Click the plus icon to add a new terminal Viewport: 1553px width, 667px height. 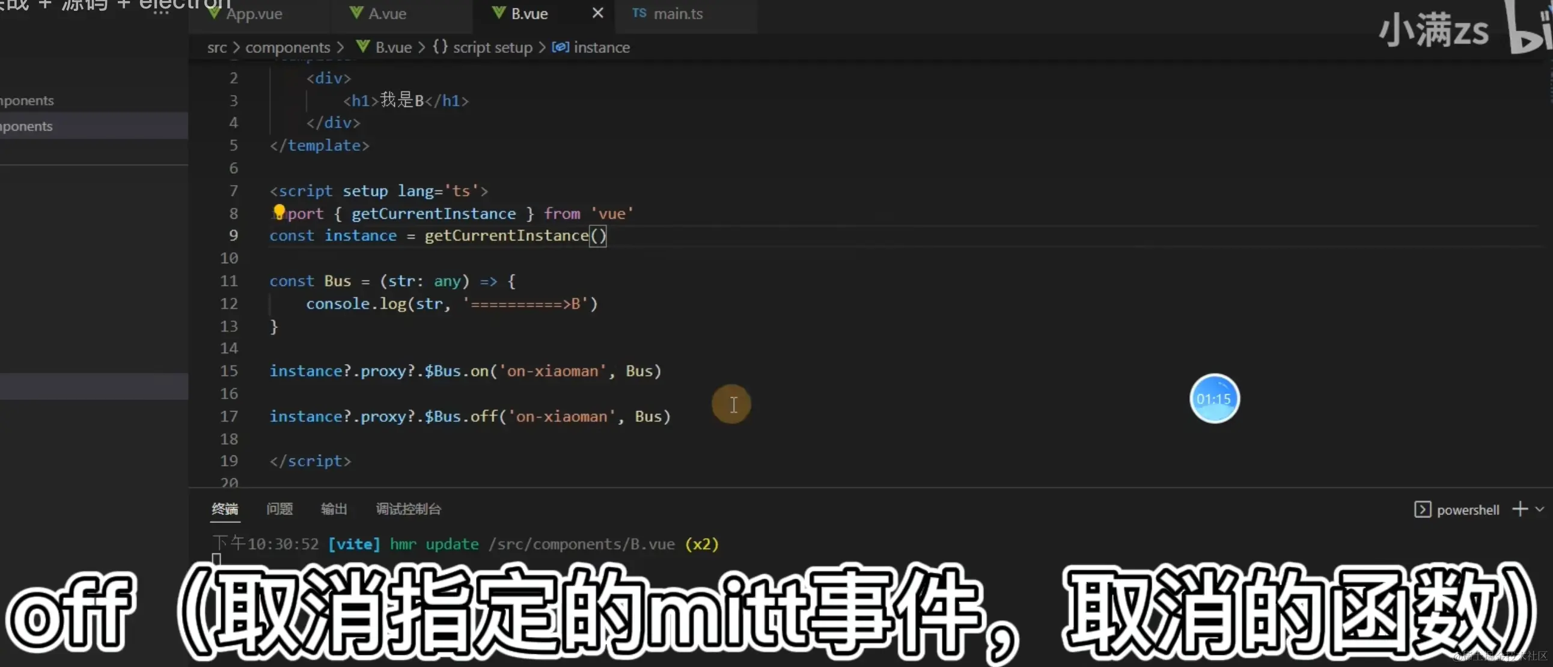point(1520,509)
